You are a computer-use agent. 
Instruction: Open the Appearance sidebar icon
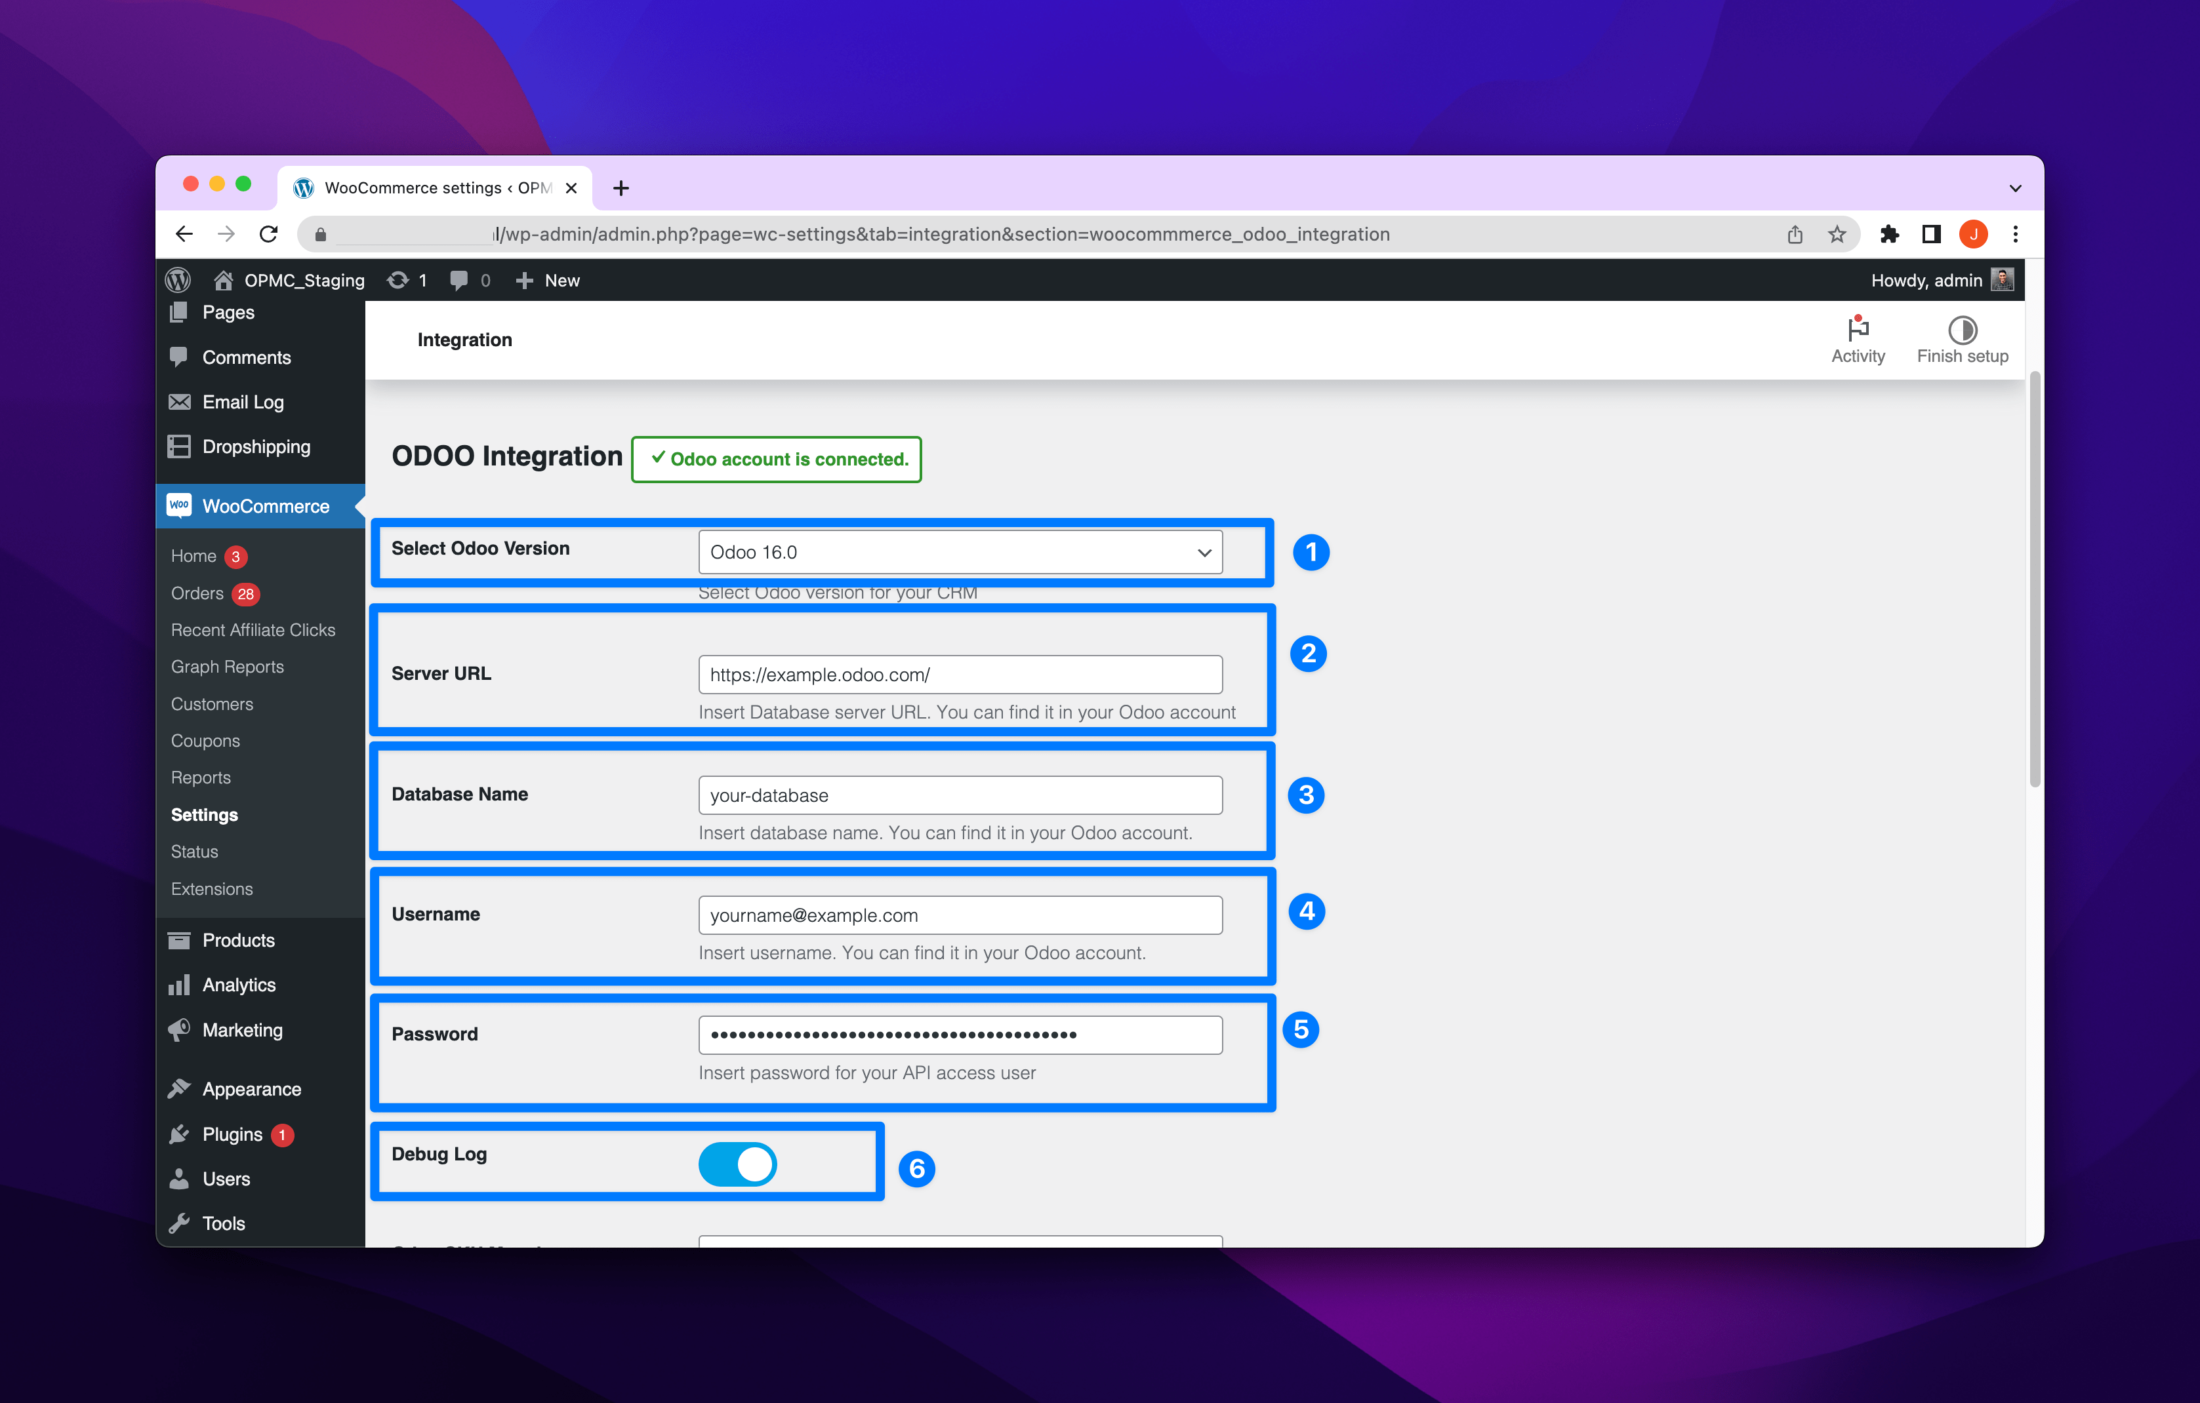179,1088
